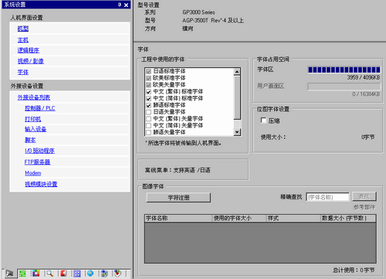
Task: Click the font list scroll up arrow
Action: pyautogui.click(x=237, y=71)
